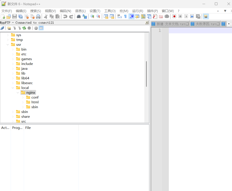
Task: Click the upload current file arrow icon
Action: (x=20, y=28)
